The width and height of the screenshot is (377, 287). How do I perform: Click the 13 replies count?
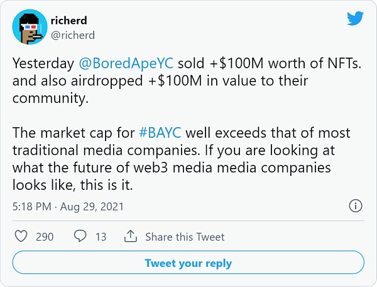pos(101,237)
